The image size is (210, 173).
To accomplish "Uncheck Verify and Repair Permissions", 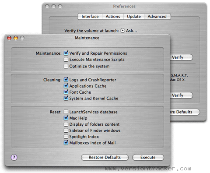I will coord(66,53).
